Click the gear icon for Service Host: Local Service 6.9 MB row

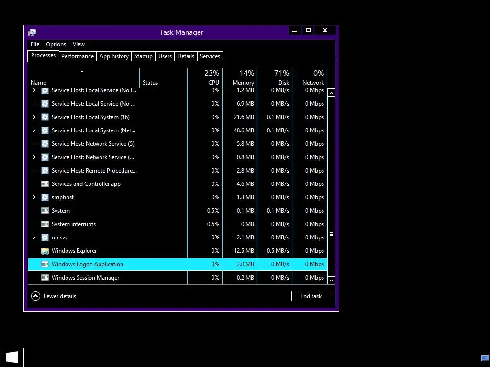45,104
